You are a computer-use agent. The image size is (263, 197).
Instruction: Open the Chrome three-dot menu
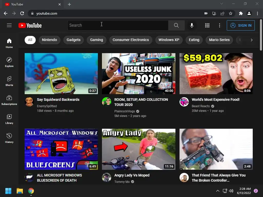tap(257, 13)
